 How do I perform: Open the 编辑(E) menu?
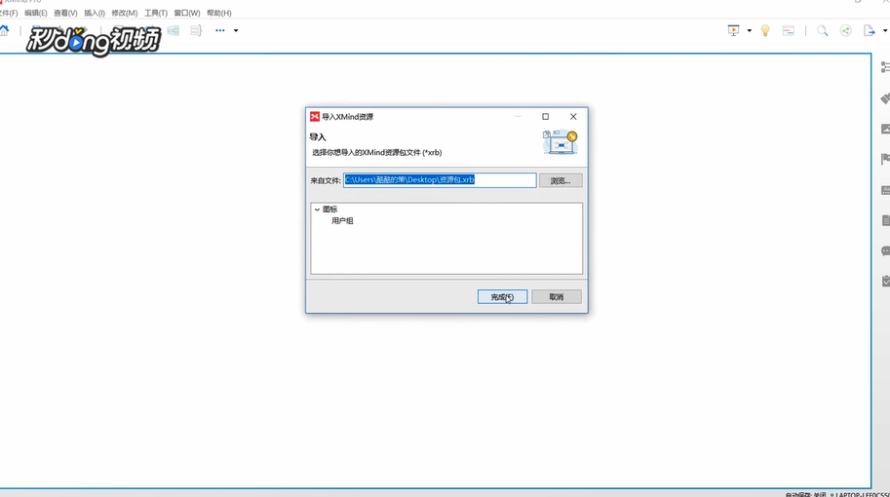coord(36,13)
